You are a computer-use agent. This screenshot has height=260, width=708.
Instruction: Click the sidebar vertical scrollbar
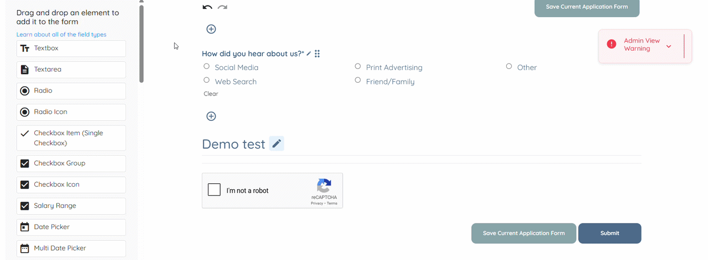pos(142,44)
